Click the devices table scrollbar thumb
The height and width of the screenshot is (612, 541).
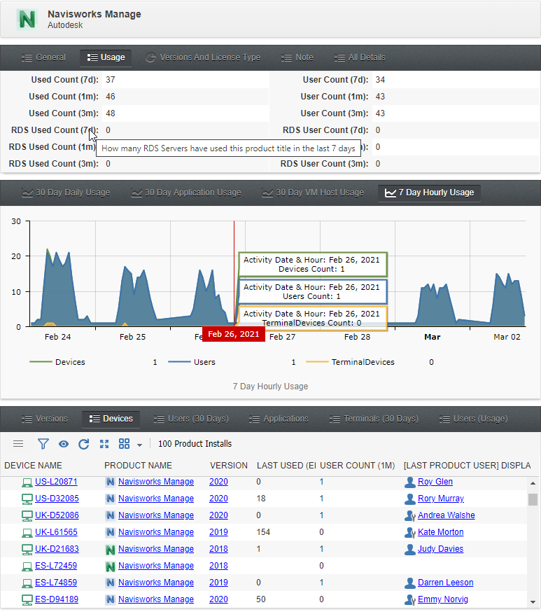(533, 499)
